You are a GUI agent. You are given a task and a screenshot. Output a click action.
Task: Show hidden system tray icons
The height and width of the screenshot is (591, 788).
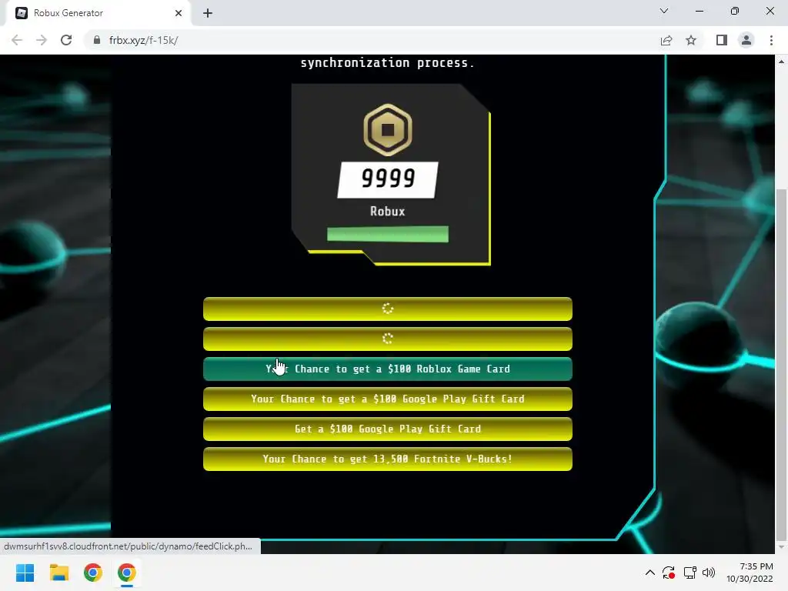(649, 573)
